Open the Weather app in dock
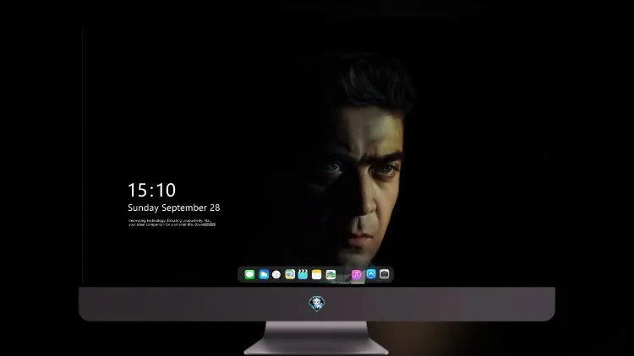Viewport: 634px width, 356px height. coord(264,274)
